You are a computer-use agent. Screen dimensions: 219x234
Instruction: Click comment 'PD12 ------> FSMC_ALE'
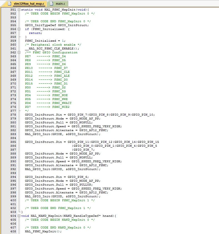[x=47, y=76]
